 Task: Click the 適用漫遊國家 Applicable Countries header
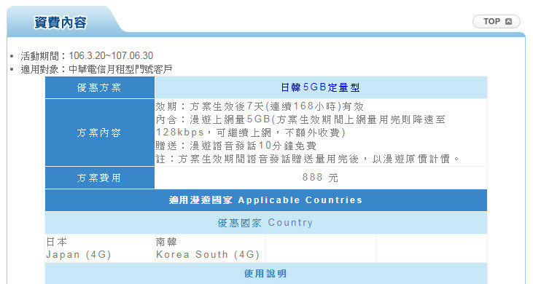266,200
